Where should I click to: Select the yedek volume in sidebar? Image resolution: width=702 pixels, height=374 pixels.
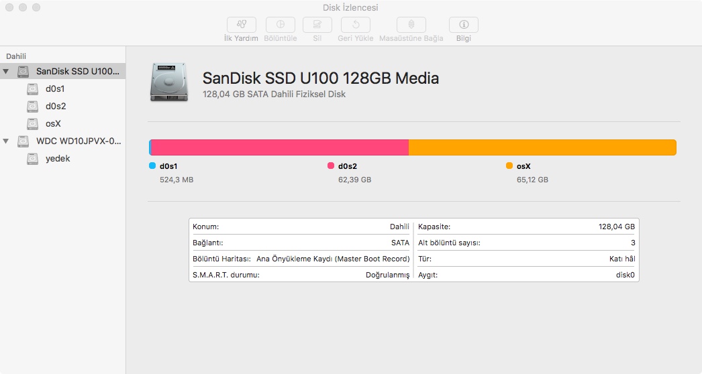[57, 159]
